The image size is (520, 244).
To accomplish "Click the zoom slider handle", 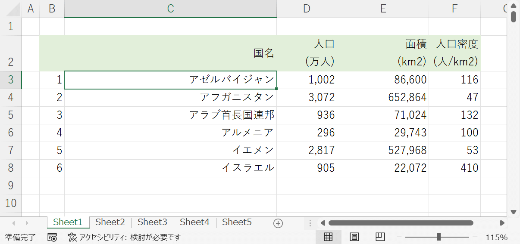I will tap(439, 237).
